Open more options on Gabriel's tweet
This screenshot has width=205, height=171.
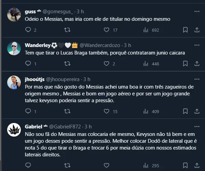click(x=197, y=126)
